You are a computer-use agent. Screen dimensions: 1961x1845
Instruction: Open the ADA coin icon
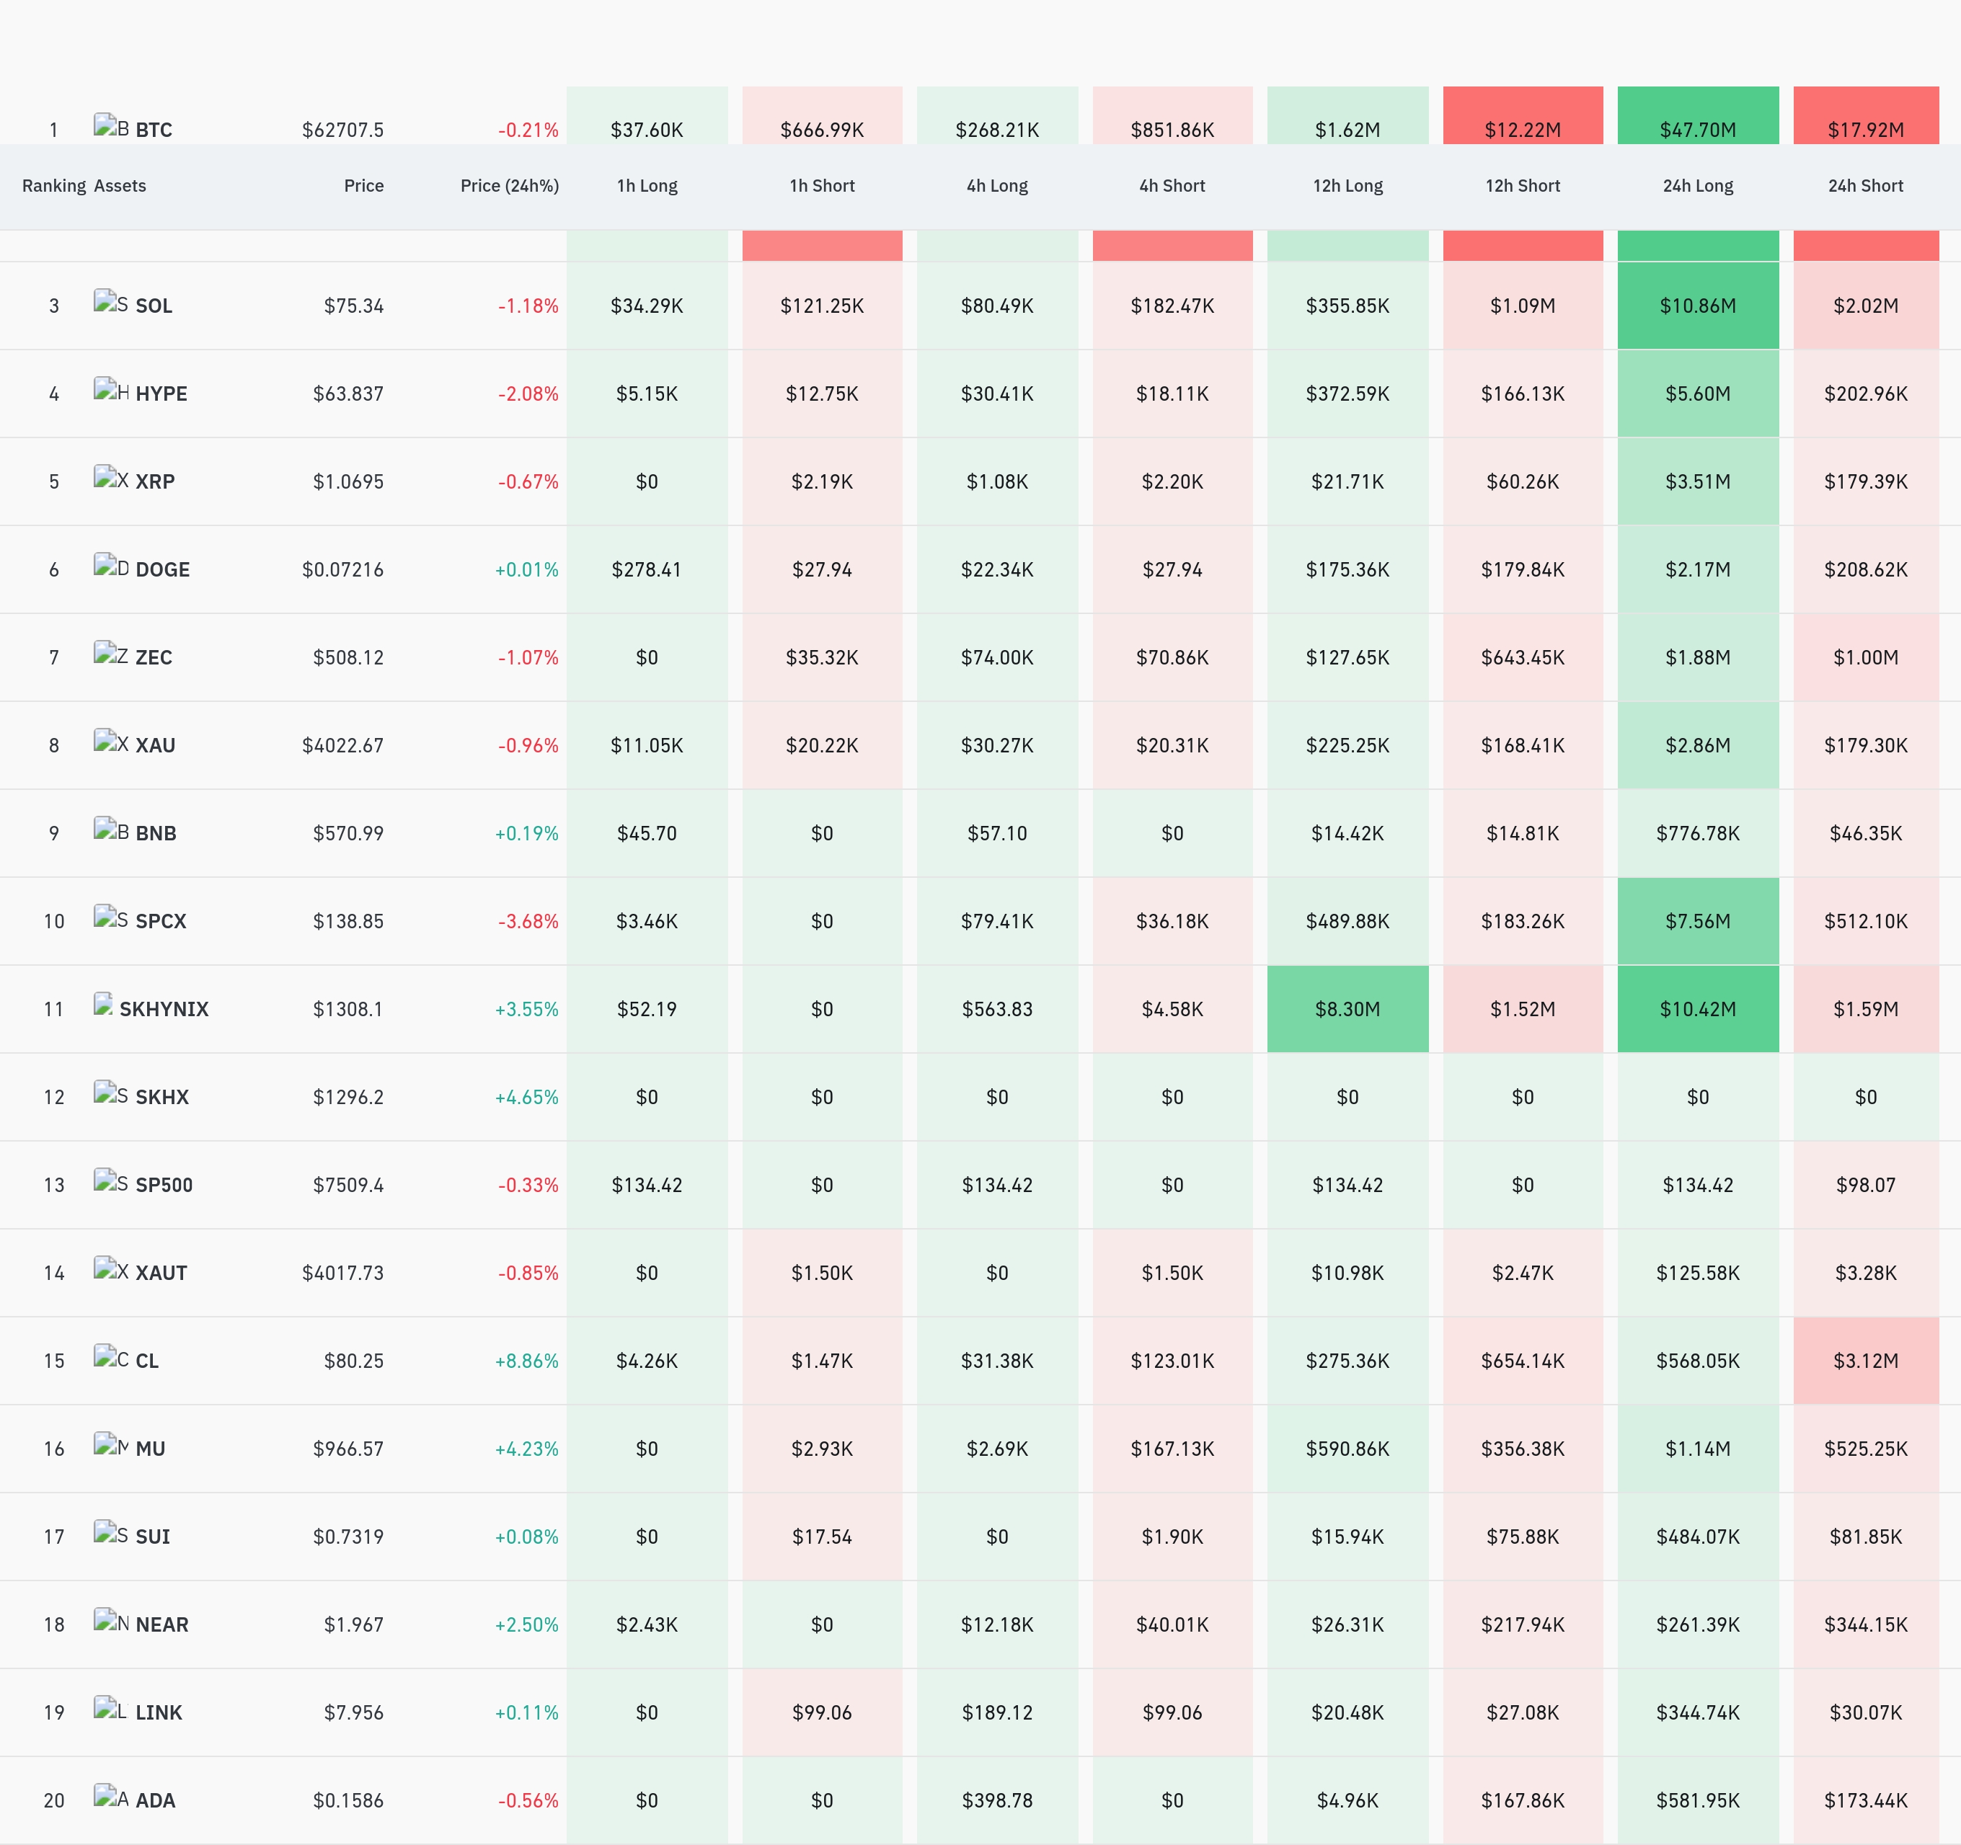pyautogui.click(x=110, y=1796)
